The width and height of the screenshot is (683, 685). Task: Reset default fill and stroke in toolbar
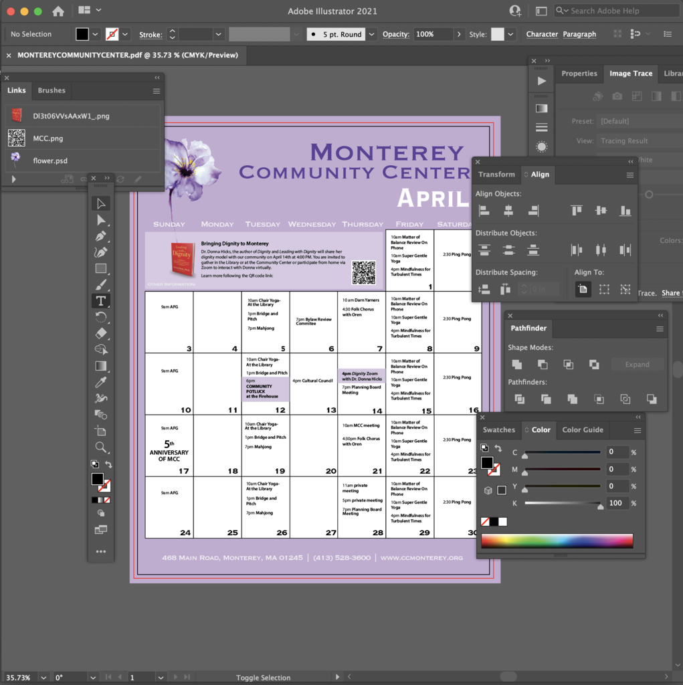click(x=94, y=464)
